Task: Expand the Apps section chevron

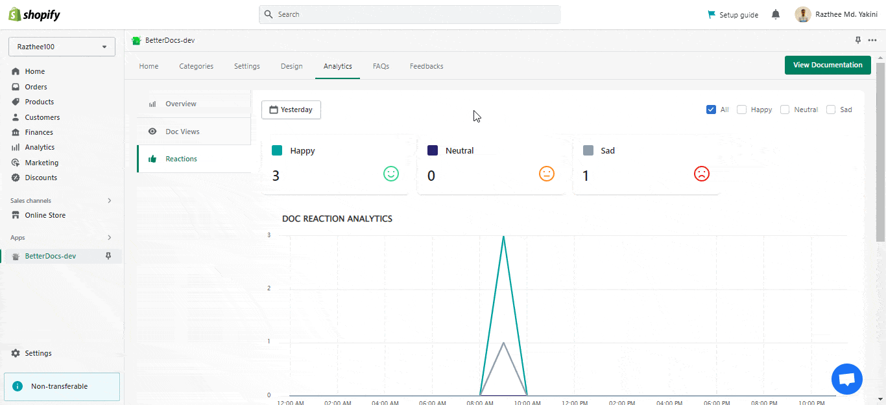Action: 109,238
